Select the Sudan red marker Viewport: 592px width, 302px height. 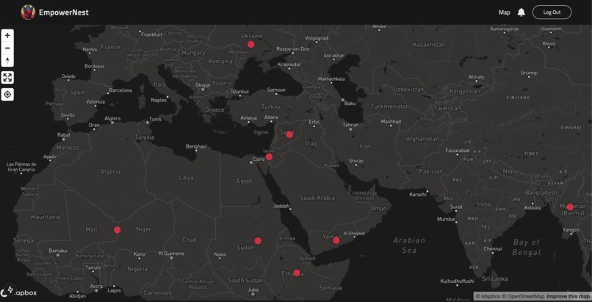[258, 241]
